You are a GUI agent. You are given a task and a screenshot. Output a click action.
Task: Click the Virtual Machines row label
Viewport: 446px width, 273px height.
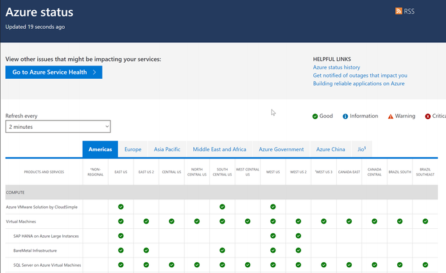[21, 222]
